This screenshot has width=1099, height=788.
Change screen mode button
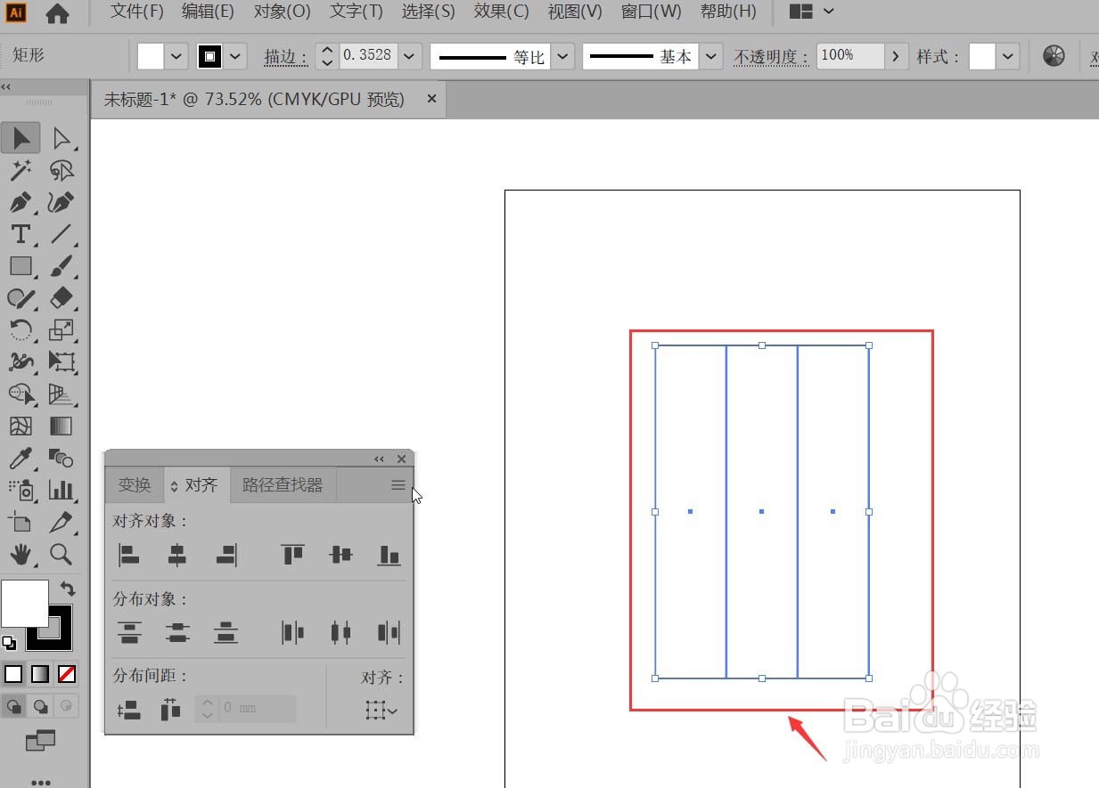tap(40, 740)
